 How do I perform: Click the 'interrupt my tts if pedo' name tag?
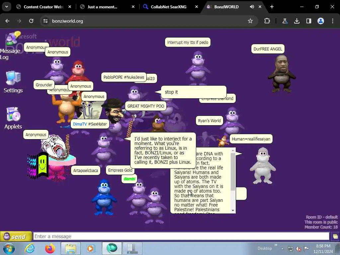coord(188,42)
